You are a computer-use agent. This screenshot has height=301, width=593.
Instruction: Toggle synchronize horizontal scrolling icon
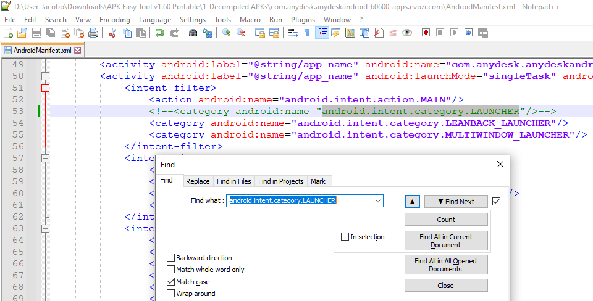274,33
